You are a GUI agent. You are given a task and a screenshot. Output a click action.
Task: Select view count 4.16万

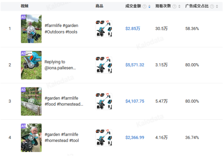pos(161,137)
